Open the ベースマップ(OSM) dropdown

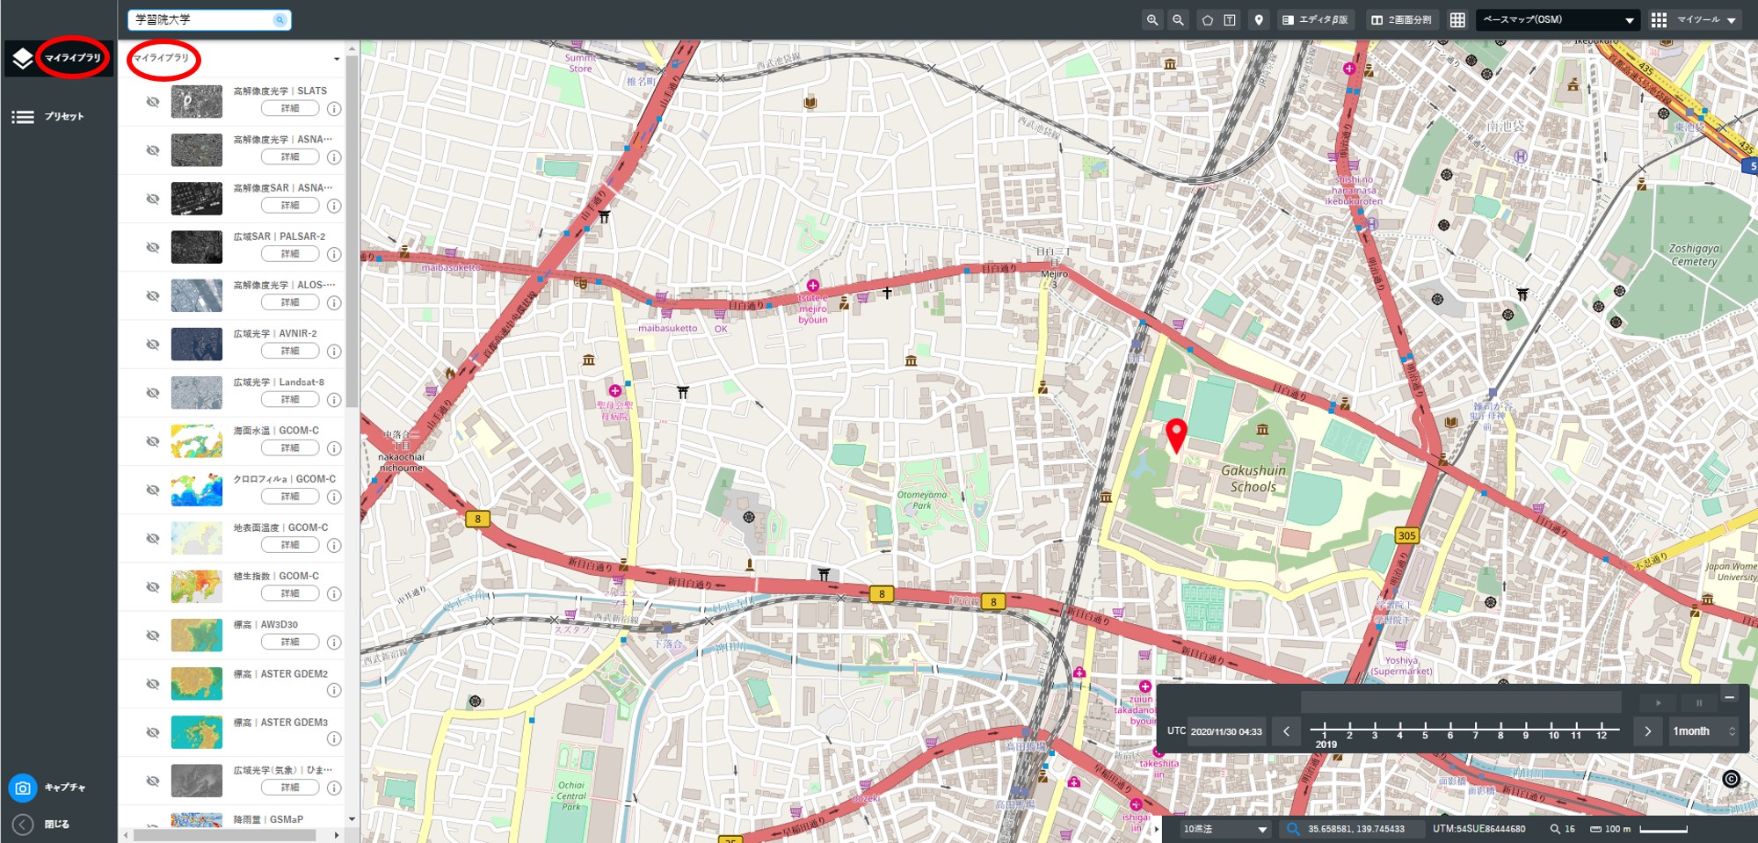[x=1558, y=20]
